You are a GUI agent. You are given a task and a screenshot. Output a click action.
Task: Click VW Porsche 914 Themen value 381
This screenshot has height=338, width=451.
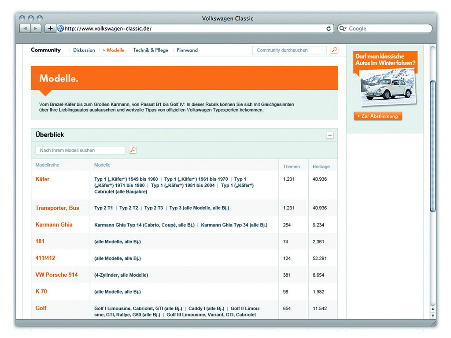click(x=287, y=275)
